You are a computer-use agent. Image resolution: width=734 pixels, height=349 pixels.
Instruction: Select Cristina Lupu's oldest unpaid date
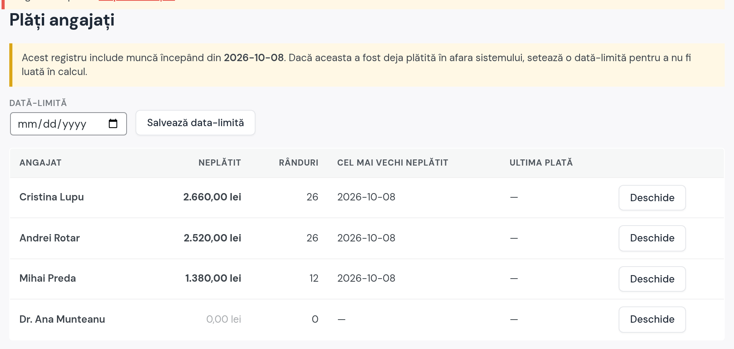click(366, 197)
